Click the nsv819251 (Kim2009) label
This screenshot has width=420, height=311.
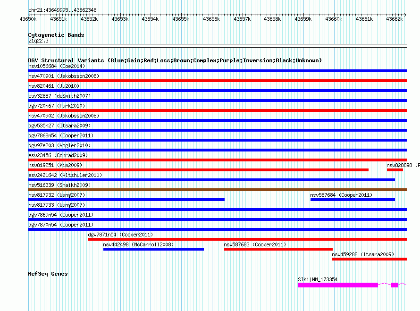(x=55, y=165)
